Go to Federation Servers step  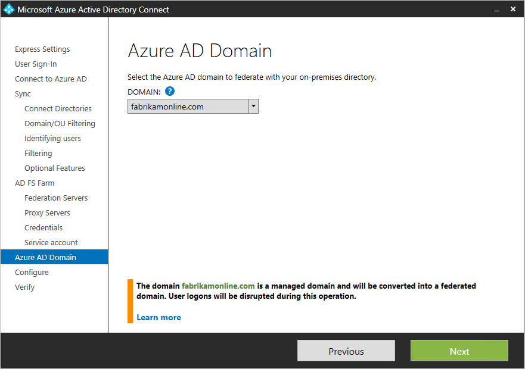pos(56,198)
